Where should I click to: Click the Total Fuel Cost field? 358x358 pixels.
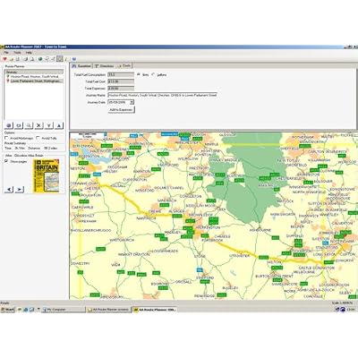(121, 81)
